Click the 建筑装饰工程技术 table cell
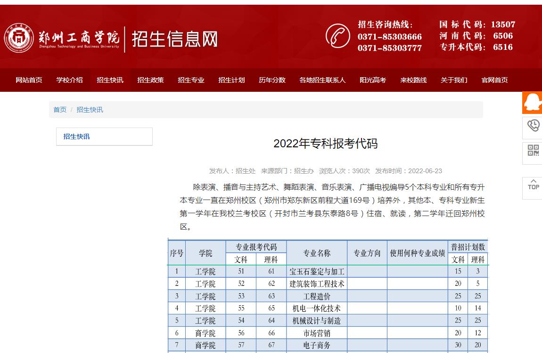The image size is (542, 353). click(317, 284)
